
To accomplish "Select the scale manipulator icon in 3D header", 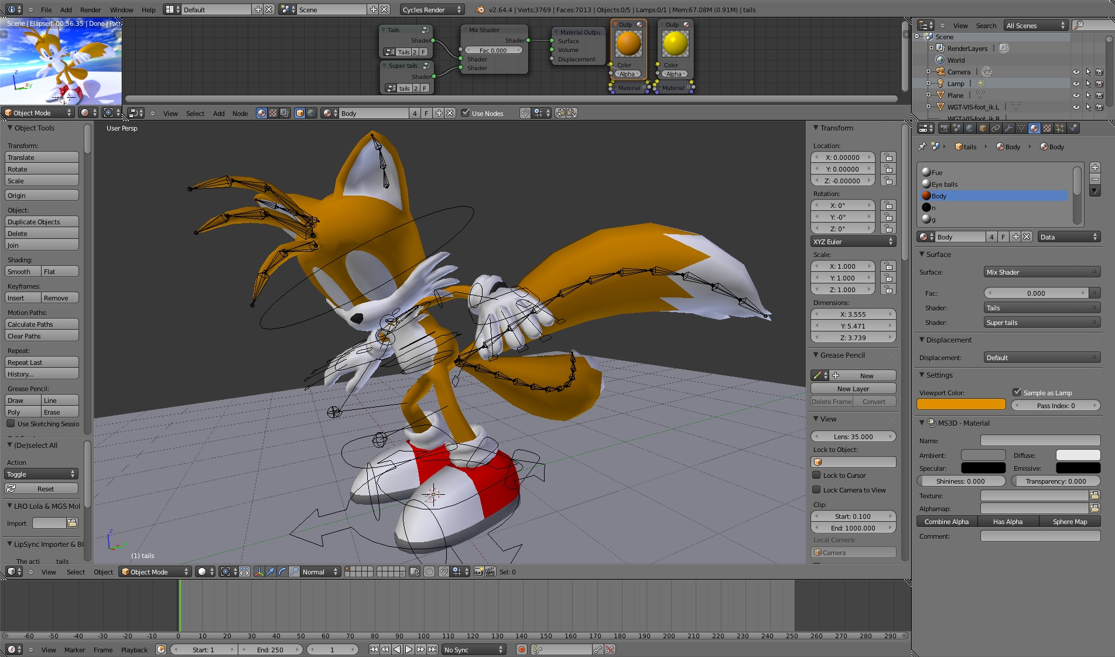I will [294, 572].
